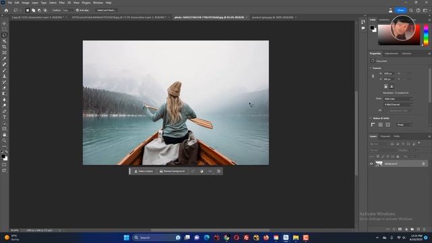Select the Crop tool
Viewport: 432px width, 243px height.
(4, 47)
